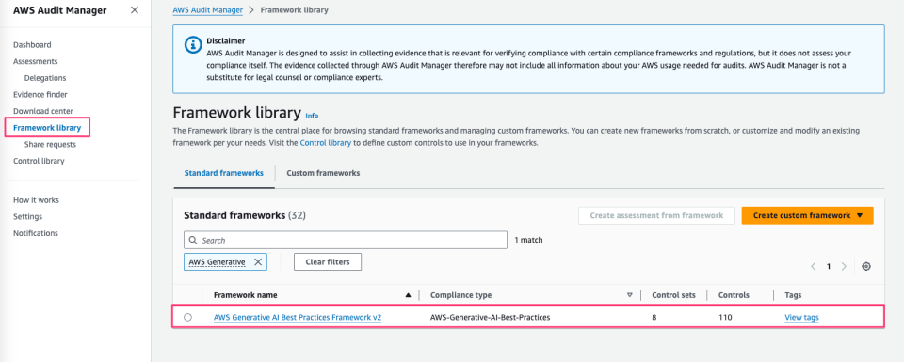Click Create assessment from framework button
Screen dimensions: 904x362
coord(656,216)
